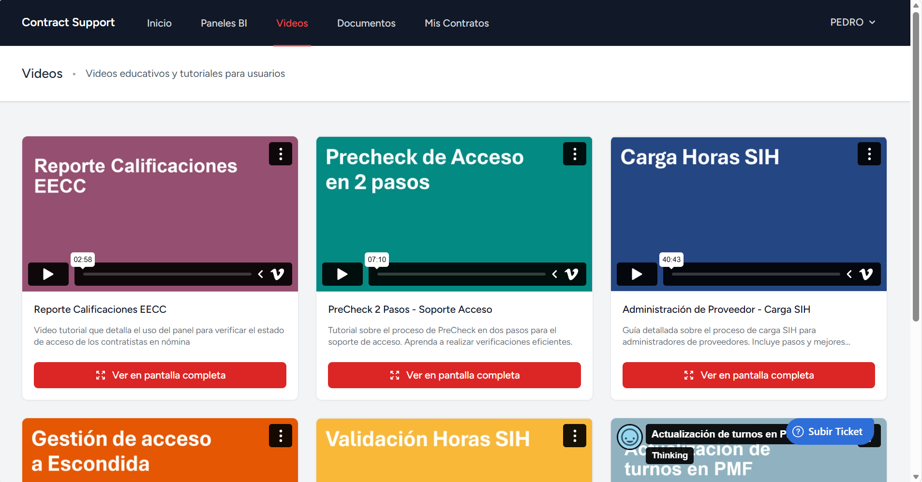Click the scrollbar down arrow
This screenshot has width=922, height=482.
pos(916,477)
